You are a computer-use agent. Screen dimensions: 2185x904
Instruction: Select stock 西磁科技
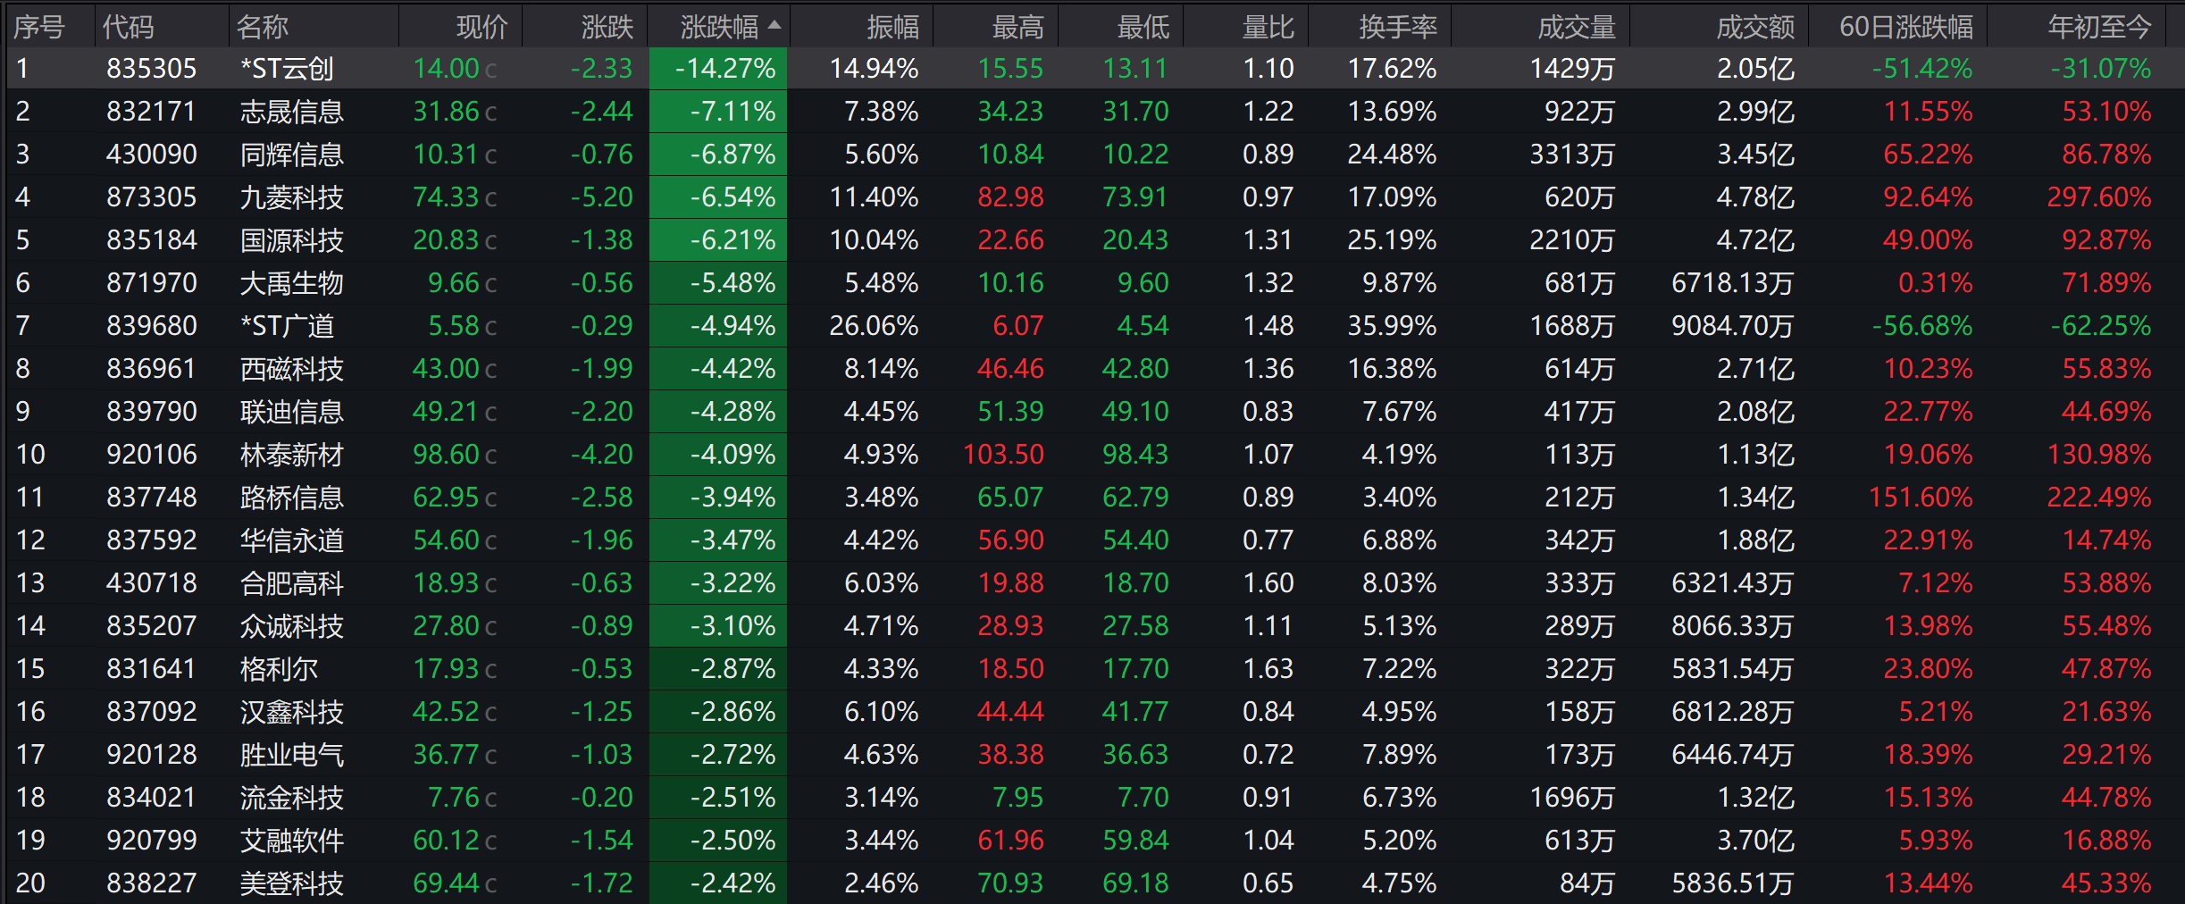(292, 369)
